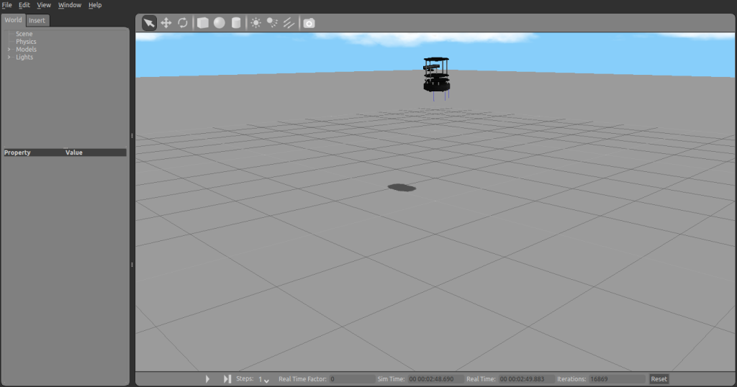This screenshot has height=387, width=737.
Task: Click the Iterations value field
Action: (x=617, y=379)
